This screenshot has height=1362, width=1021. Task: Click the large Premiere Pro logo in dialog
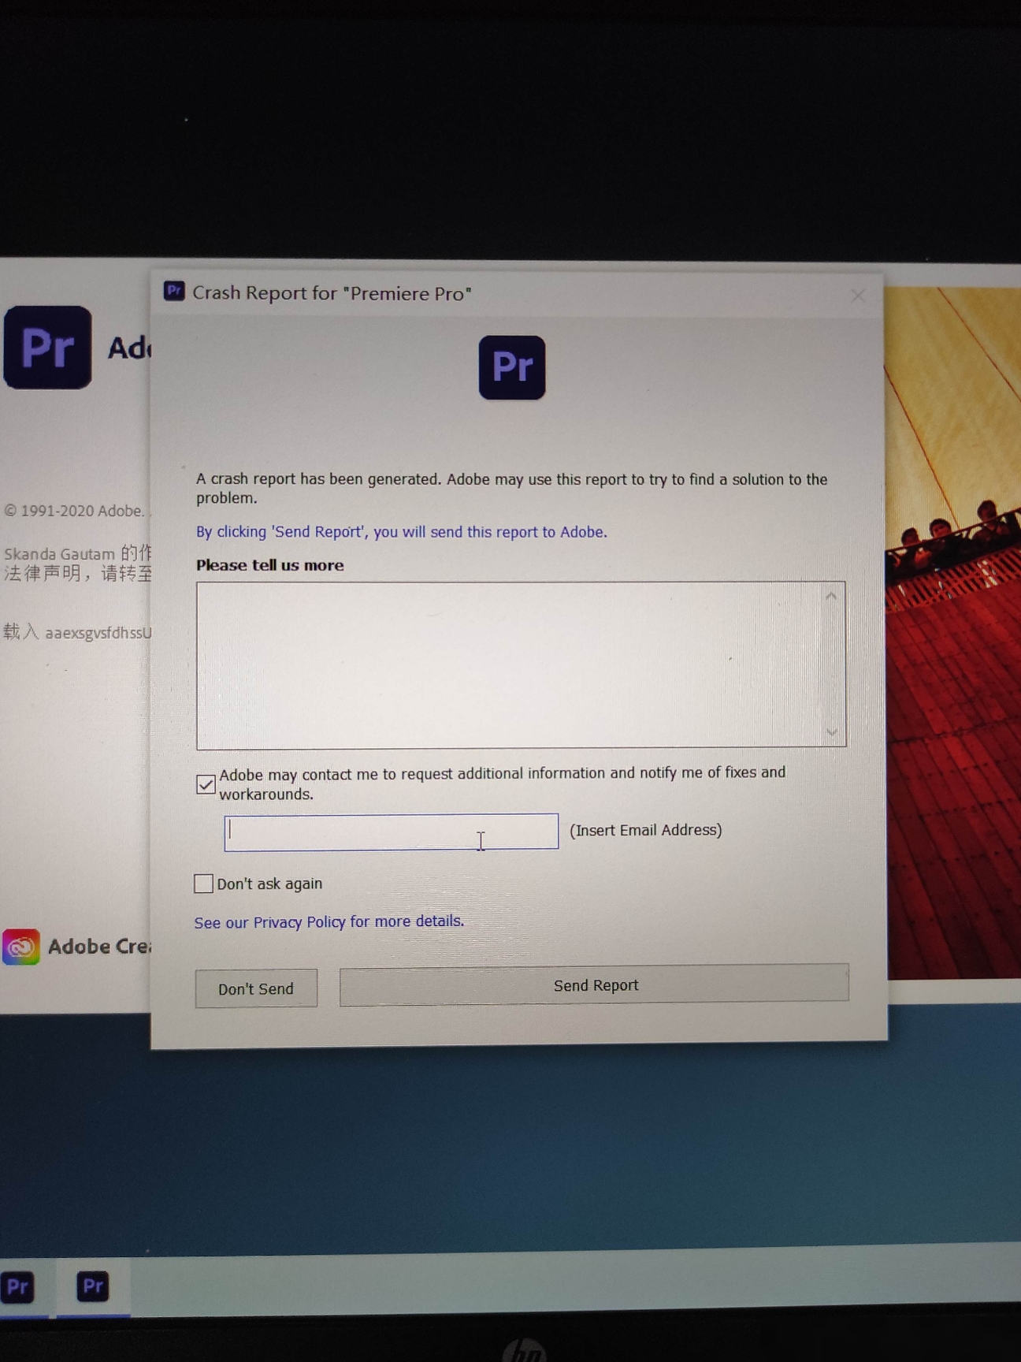512,367
